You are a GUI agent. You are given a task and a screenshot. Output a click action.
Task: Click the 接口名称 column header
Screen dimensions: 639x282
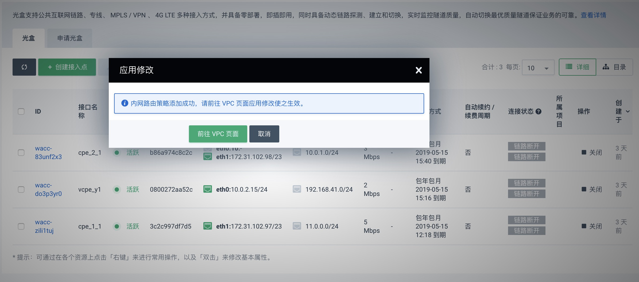[88, 111]
